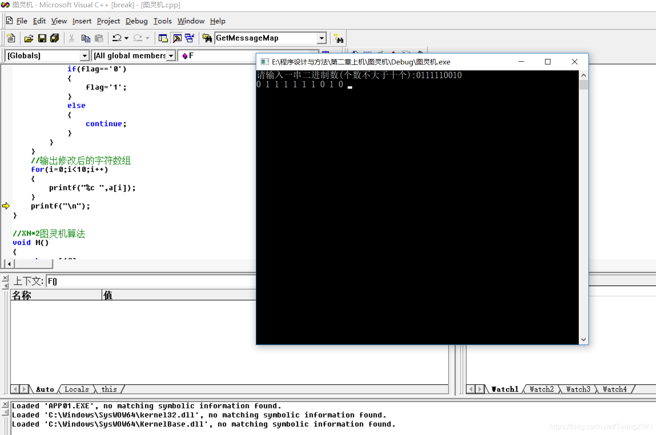Maximize the console window
Screen dimensions: 656x435
click(x=548, y=62)
